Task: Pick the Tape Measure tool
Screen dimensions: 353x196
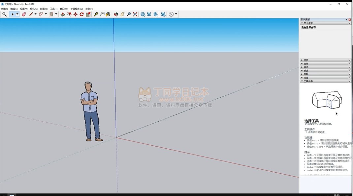Action: click(x=96, y=14)
